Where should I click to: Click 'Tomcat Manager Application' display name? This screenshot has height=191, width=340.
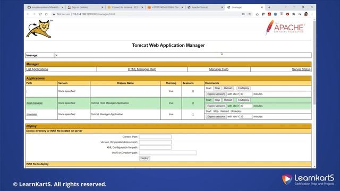point(107,115)
